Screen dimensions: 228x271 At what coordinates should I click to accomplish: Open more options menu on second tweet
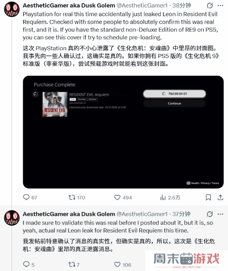pos(221,214)
